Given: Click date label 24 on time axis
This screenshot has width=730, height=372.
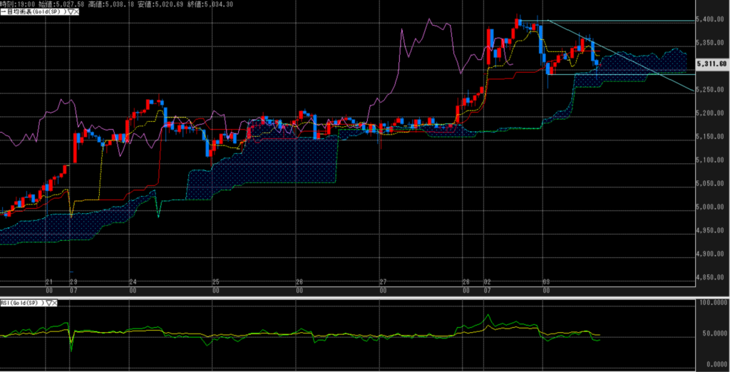Looking at the screenshot, I should click(x=133, y=282).
